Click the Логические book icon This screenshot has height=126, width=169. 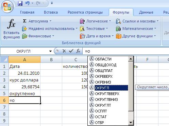82,21
